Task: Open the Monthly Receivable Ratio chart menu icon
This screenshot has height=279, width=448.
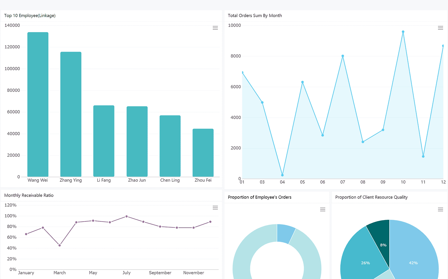Action: [215, 208]
